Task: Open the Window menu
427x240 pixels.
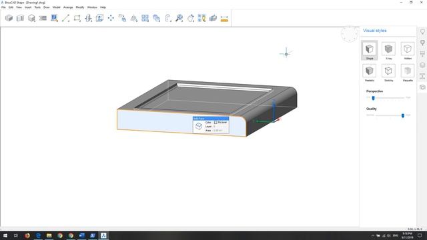Action: click(92, 7)
